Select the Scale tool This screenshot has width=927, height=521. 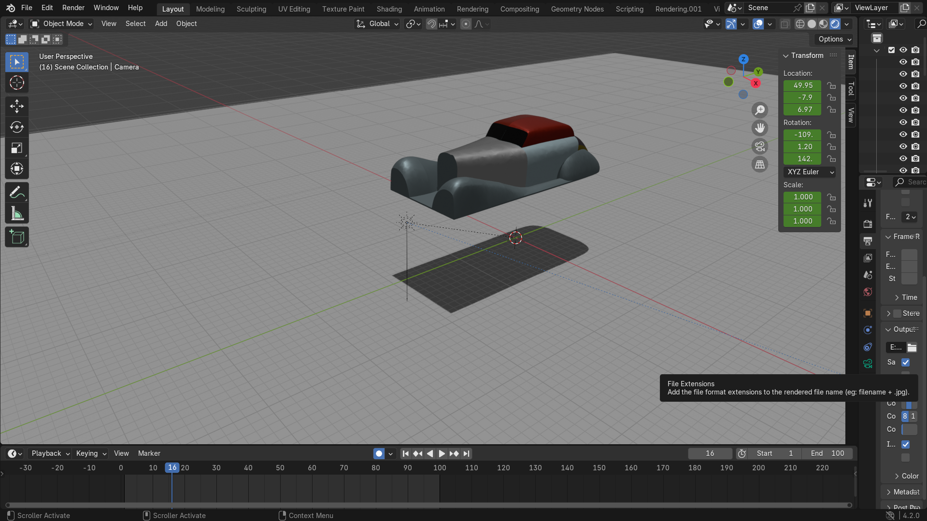[x=17, y=148]
